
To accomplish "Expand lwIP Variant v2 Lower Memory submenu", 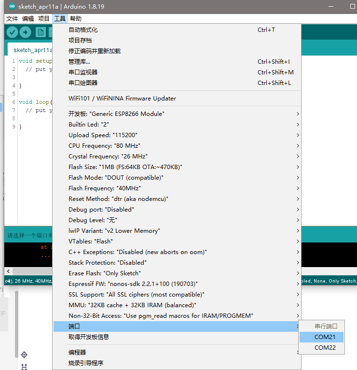I will [x=177, y=231].
